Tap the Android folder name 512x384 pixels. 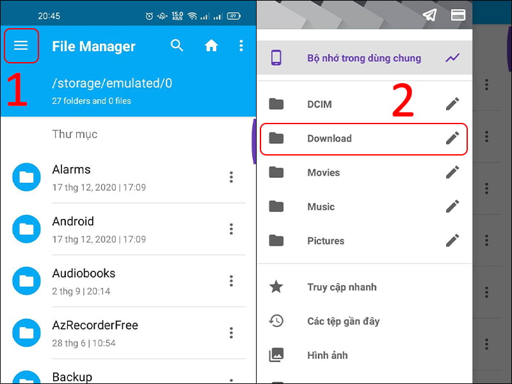click(x=73, y=221)
